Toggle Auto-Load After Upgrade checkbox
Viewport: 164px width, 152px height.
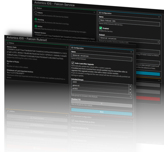point(73,63)
